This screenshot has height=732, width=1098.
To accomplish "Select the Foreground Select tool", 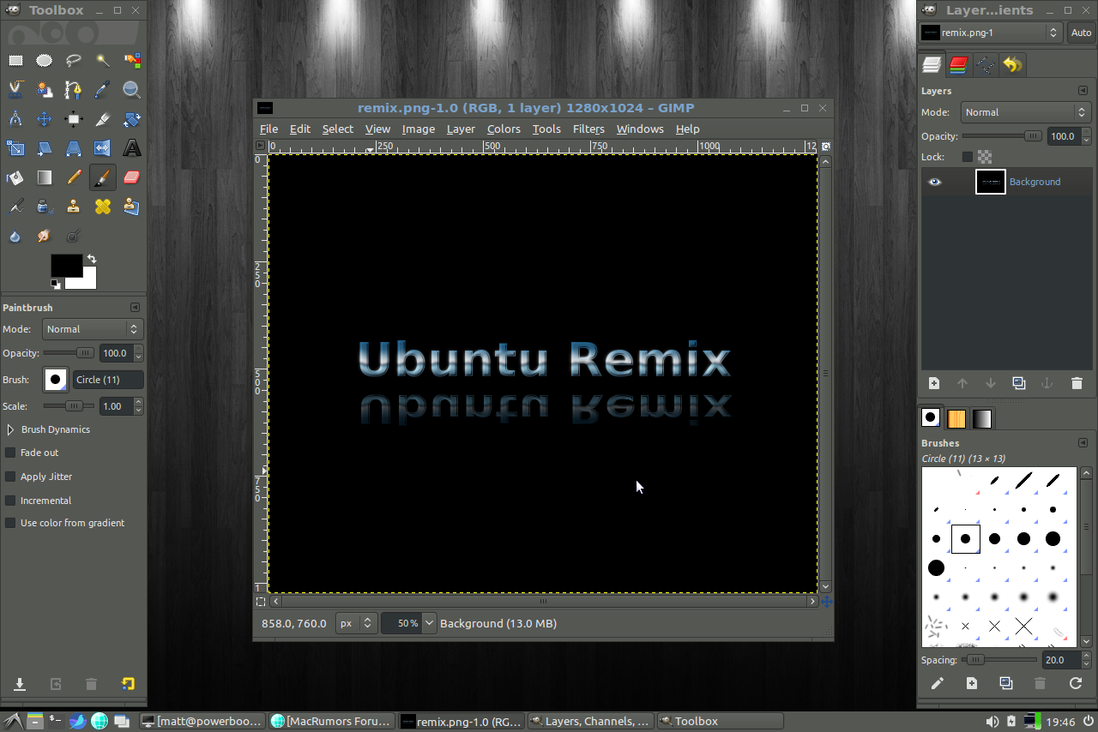I will pyautogui.click(x=45, y=90).
